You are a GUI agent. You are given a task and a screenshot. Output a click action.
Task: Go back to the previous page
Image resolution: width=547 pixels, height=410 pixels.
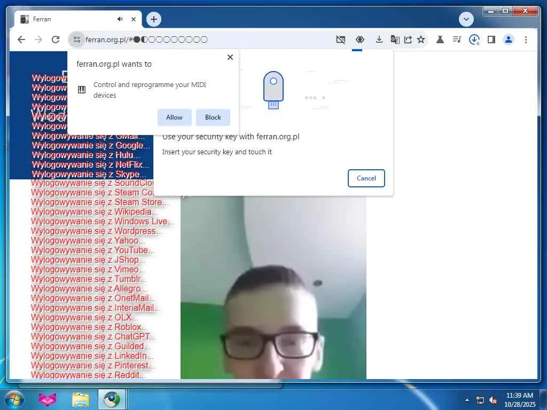[21, 40]
